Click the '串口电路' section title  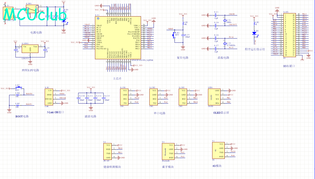pos(160,113)
